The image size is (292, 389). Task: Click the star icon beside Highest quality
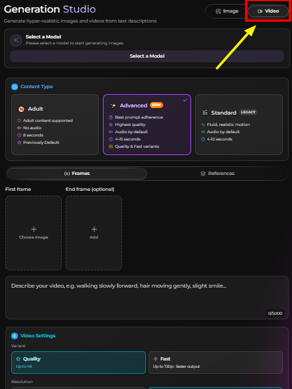[111, 125]
